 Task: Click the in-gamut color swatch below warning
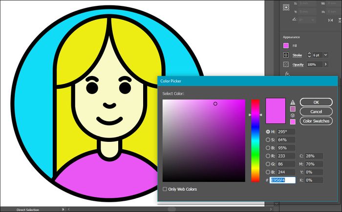coord(293,109)
